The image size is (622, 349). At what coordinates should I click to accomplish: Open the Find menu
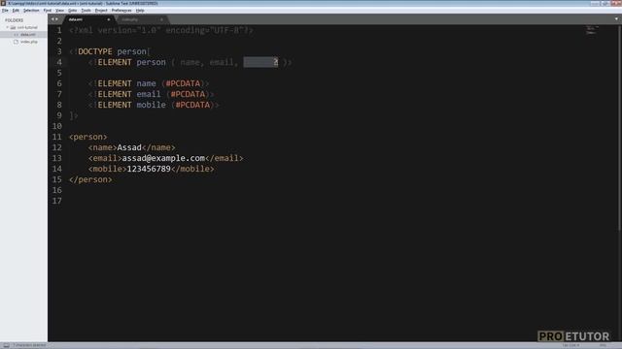point(48,11)
